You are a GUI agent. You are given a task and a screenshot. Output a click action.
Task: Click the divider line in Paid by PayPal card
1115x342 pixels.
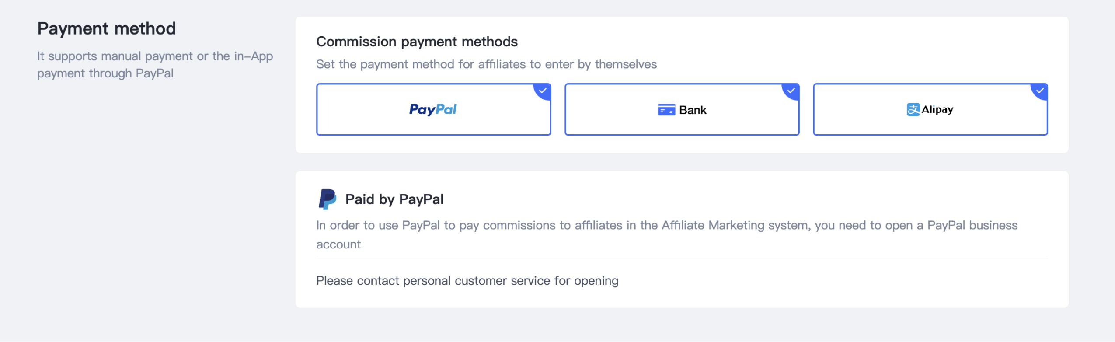pyautogui.click(x=682, y=258)
